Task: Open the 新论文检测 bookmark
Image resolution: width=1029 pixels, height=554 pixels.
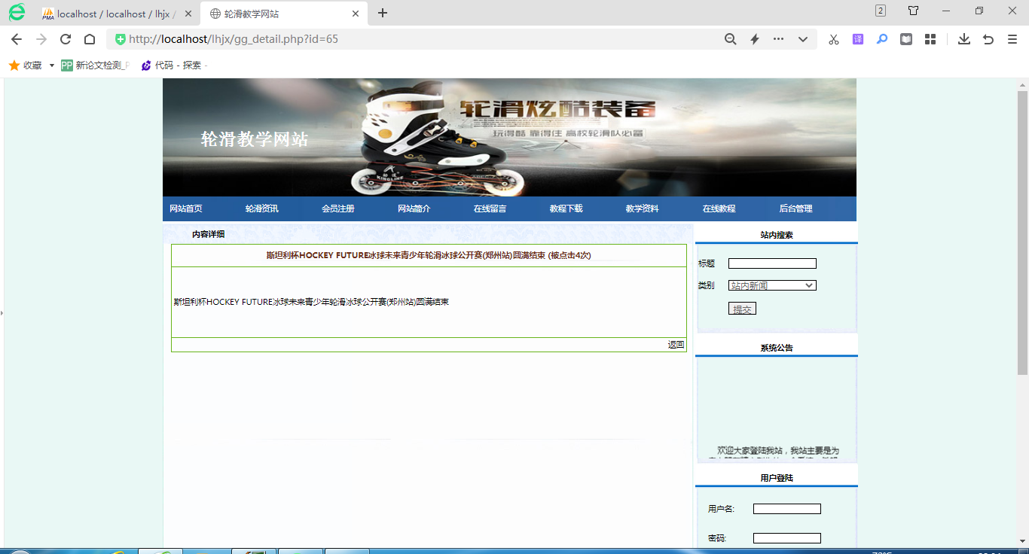Action: click(x=95, y=65)
